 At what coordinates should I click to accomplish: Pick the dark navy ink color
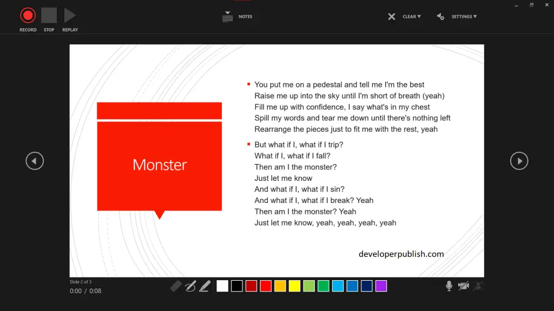click(367, 286)
